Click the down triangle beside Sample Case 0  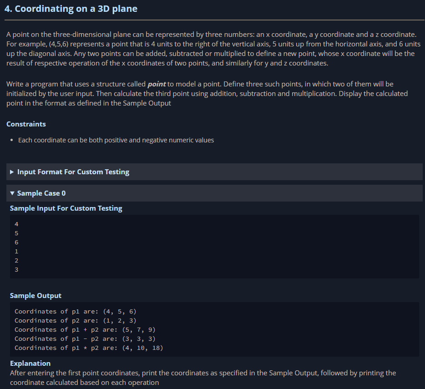coord(12,193)
